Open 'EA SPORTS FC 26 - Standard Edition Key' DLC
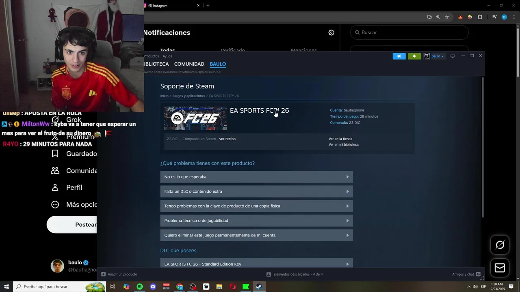Image resolution: width=520 pixels, height=292 pixels. [x=257, y=264]
